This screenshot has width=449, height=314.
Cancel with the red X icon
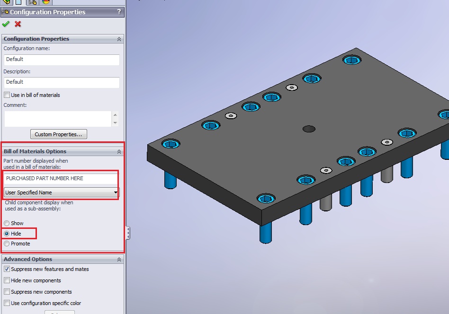click(x=18, y=24)
